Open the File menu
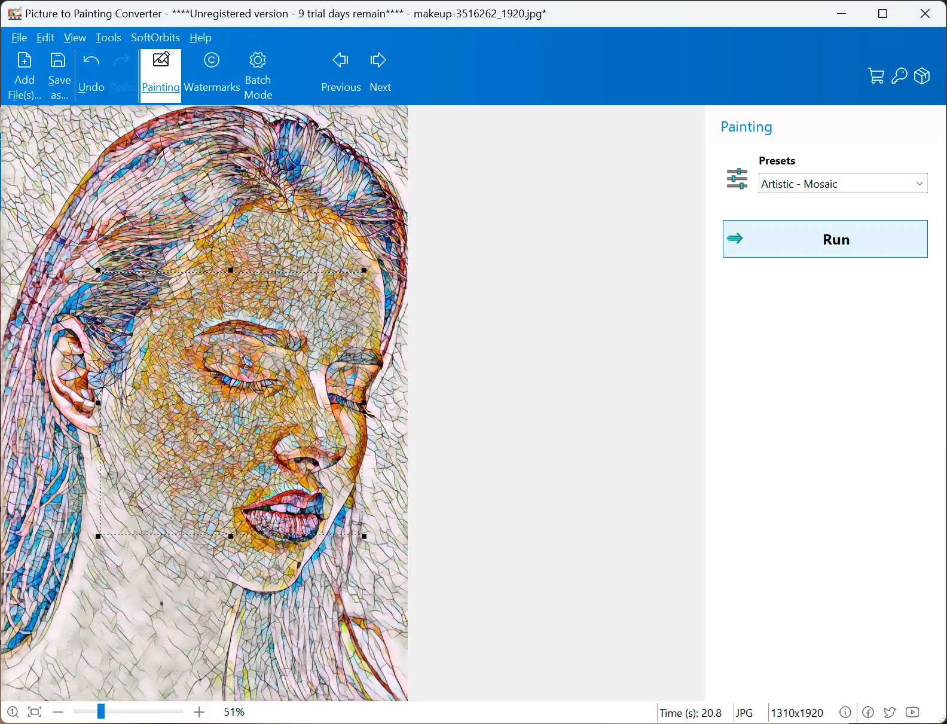Viewport: 947px width, 724px height. 19,38
